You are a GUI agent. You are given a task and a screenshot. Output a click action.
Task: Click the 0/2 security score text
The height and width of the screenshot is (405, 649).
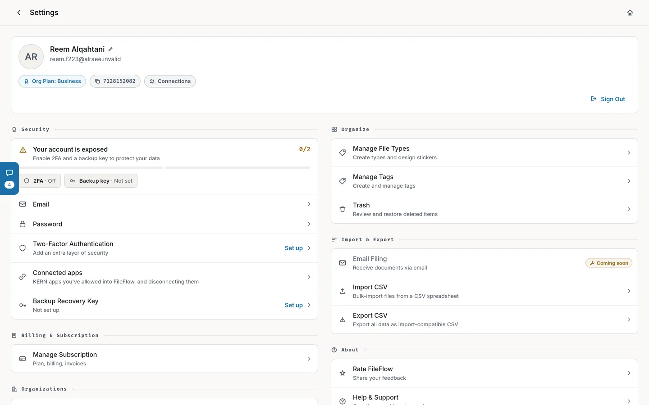[x=305, y=149]
